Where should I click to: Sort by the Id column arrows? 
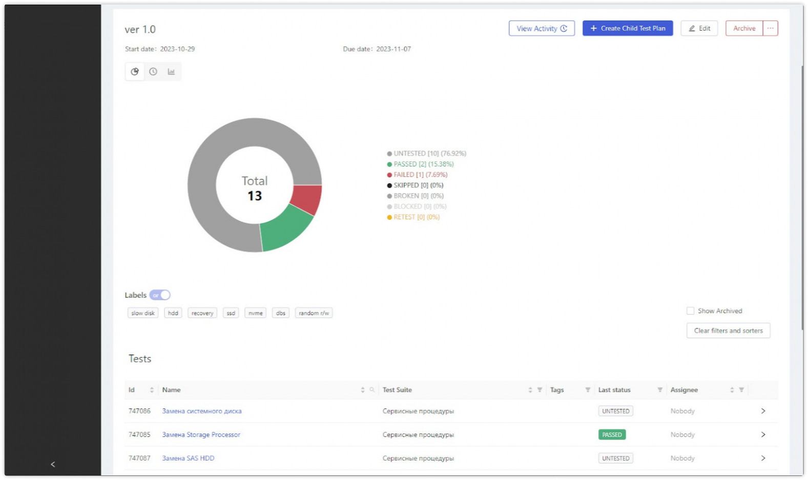coord(152,390)
